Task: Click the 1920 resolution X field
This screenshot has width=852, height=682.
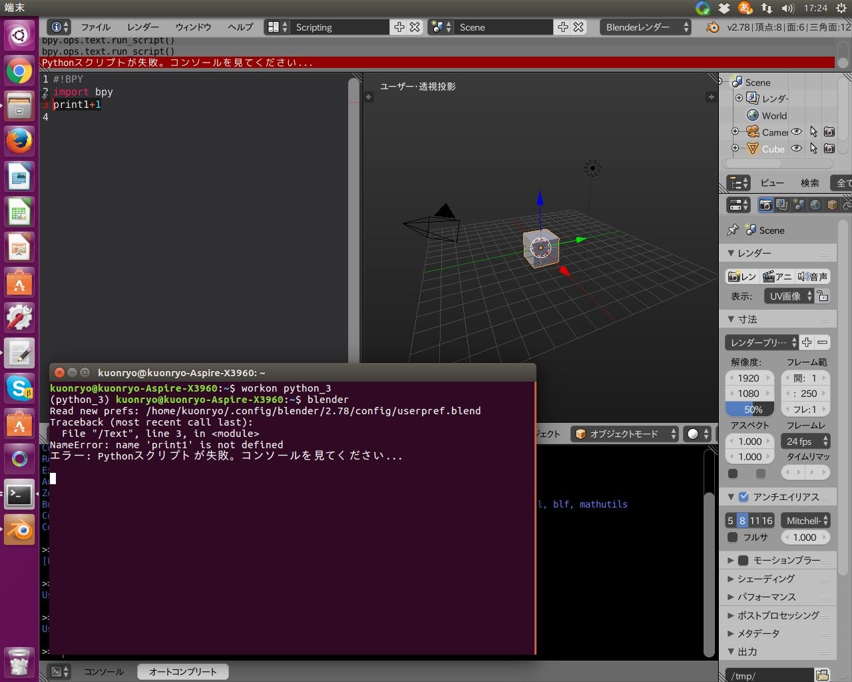Action: click(x=749, y=378)
